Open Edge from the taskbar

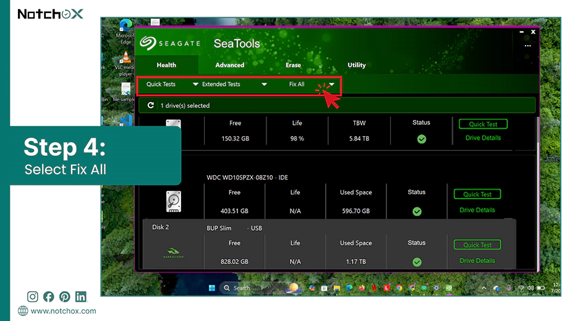coord(349,288)
